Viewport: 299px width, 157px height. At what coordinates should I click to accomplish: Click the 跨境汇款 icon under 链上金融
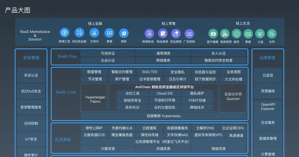click(65, 33)
